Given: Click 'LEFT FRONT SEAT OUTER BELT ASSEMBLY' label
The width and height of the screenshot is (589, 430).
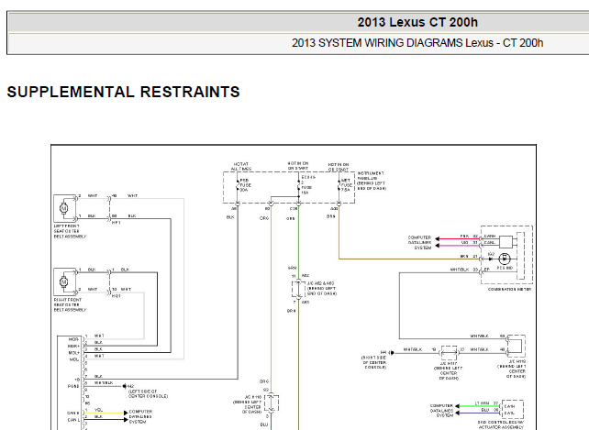Looking at the screenshot, I should (71, 231).
